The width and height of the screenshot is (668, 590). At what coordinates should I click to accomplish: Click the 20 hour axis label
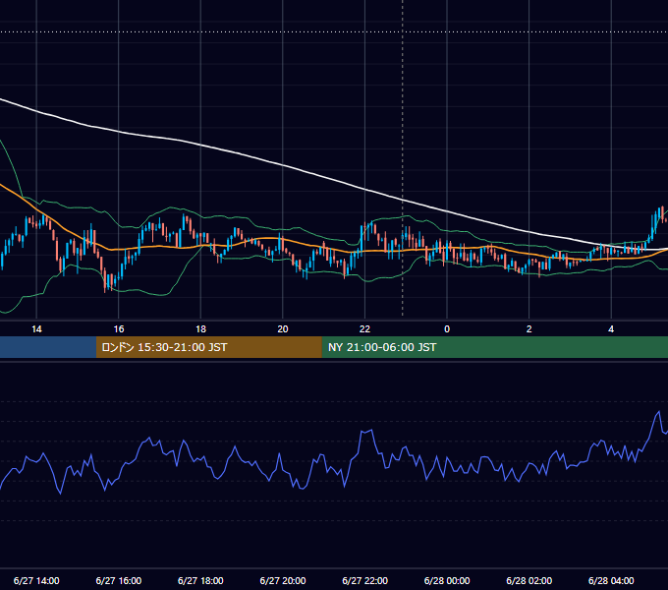coord(283,329)
